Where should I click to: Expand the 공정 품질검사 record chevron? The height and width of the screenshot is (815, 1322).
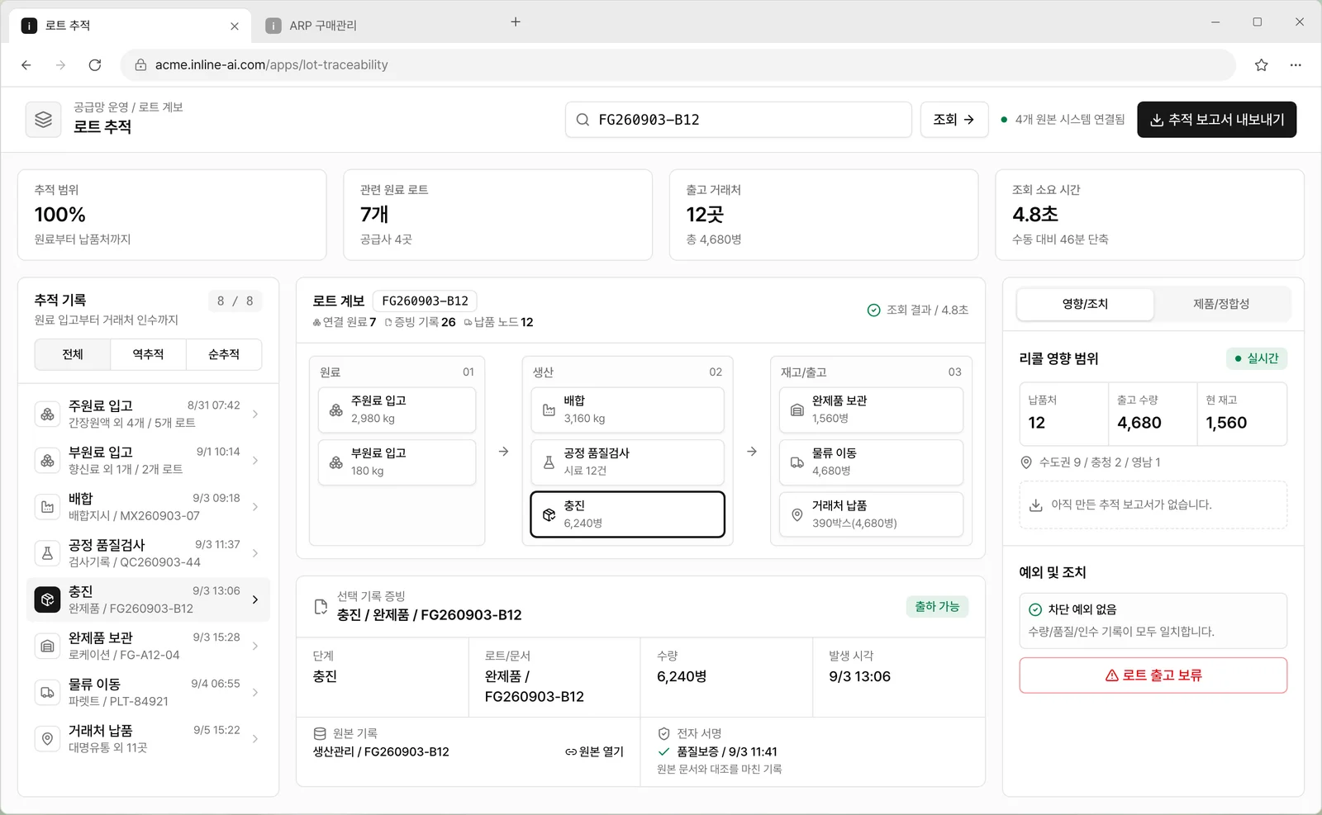point(254,553)
